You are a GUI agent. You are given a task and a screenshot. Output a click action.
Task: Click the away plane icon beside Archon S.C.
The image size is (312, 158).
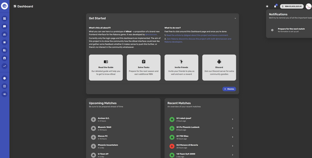tap(93, 119)
